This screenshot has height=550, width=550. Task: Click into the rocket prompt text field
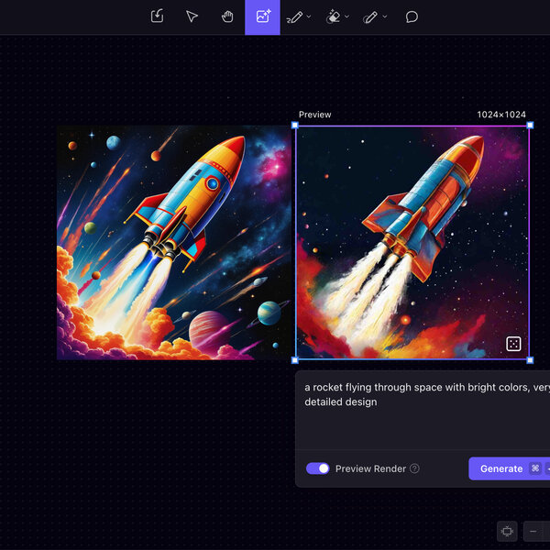423,410
